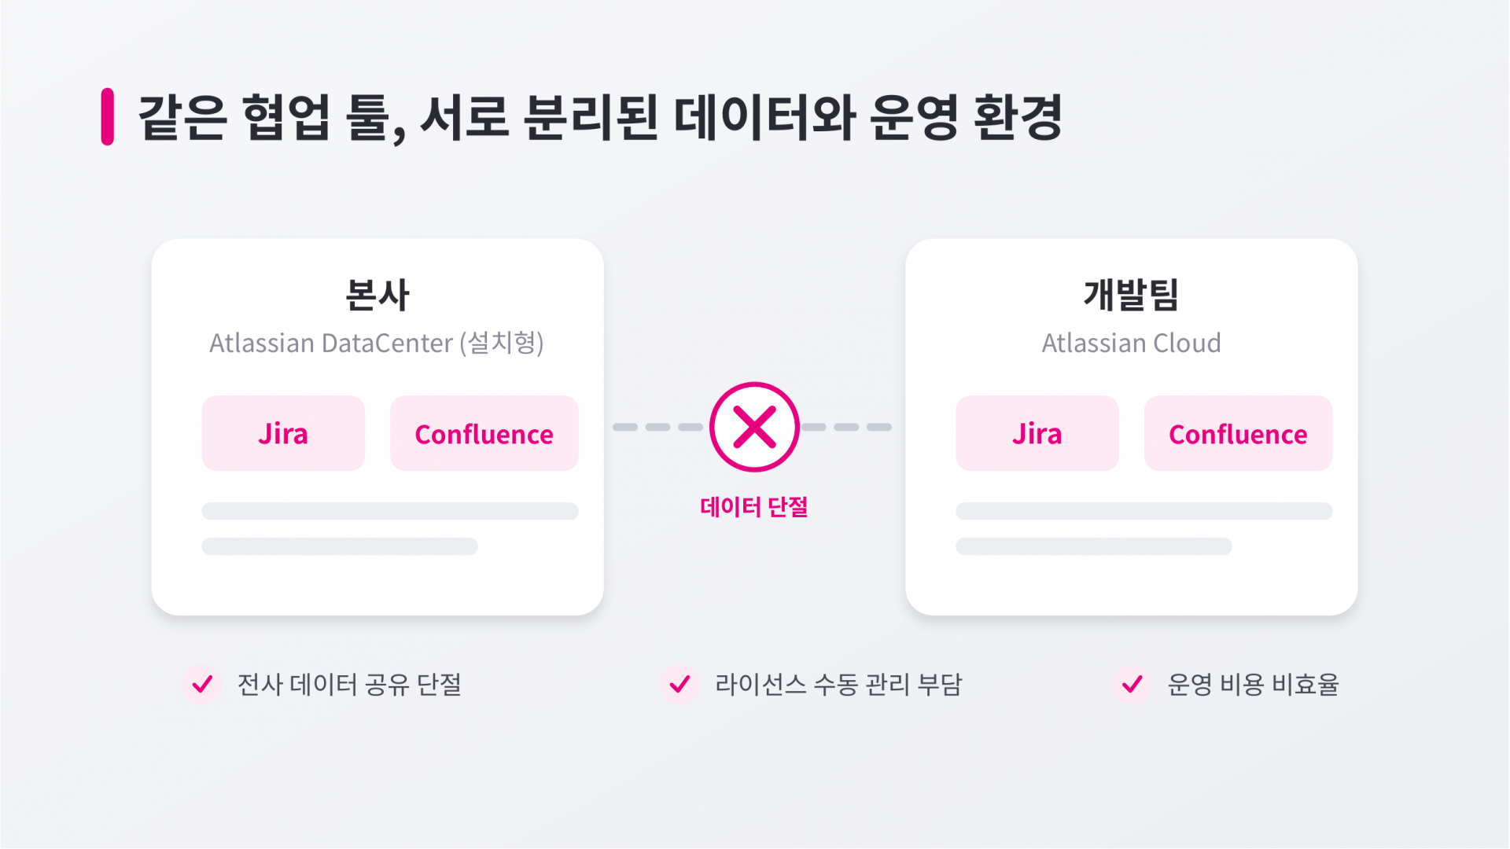The image size is (1510, 849).
Task: Click checkmark icon beside 전사 데이터 공유 단절
Action: 202,684
